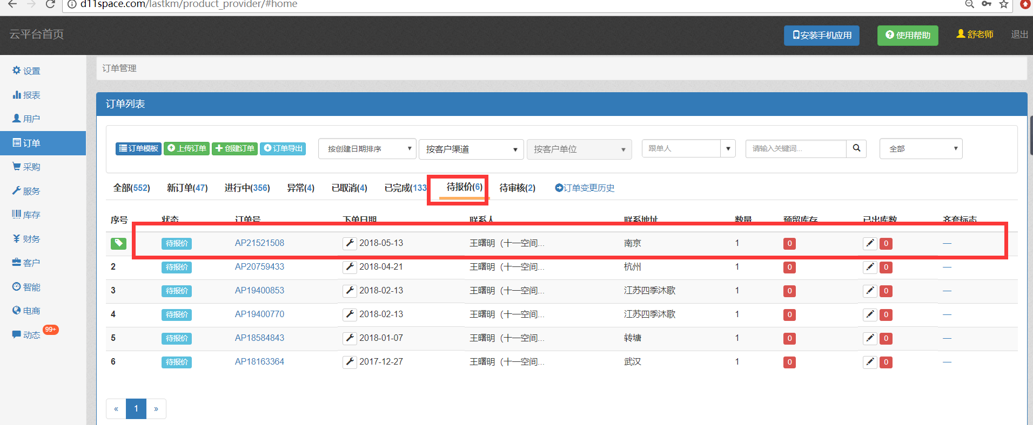Select 订单 orders in sidebar
This screenshot has height=425, width=1033.
point(43,143)
